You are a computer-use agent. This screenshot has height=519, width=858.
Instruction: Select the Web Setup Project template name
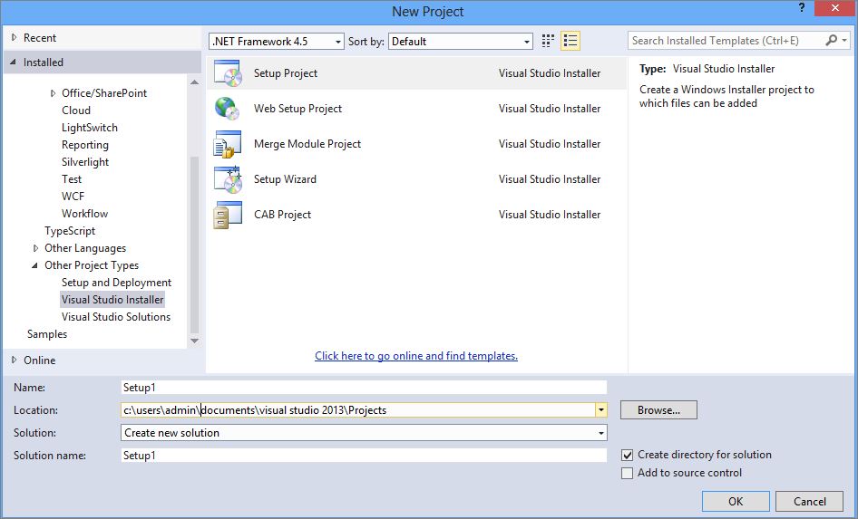pos(297,109)
